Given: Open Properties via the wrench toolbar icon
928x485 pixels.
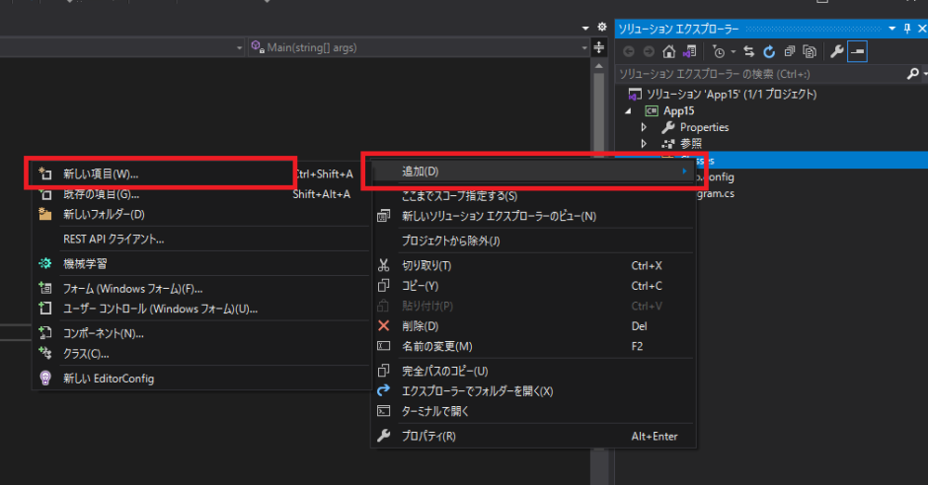Looking at the screenshot, I should point(836,52).
